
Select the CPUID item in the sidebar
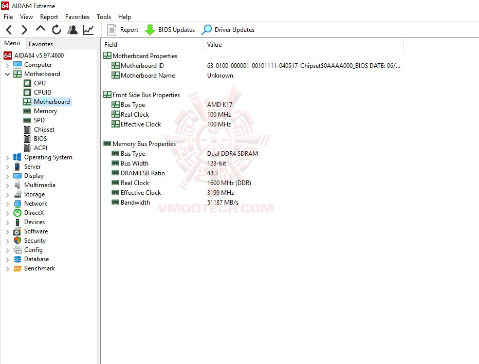tap(41, 92)
